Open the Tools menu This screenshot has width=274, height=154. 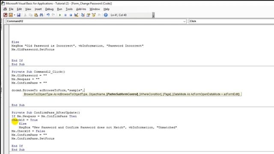point(69,9)
